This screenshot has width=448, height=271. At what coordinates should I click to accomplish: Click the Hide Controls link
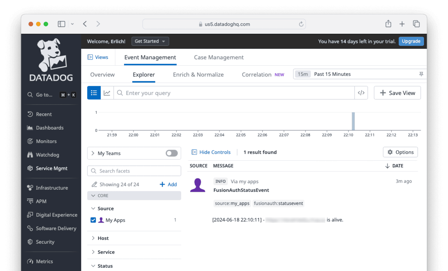point(211,152)
